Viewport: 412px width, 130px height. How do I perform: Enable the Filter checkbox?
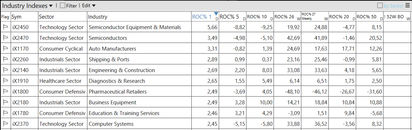63,5
